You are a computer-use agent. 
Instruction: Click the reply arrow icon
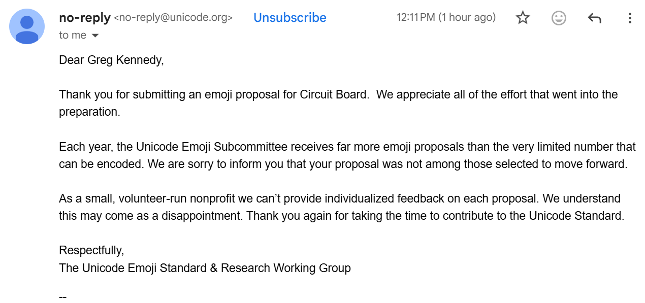click(x=594, y=18)
